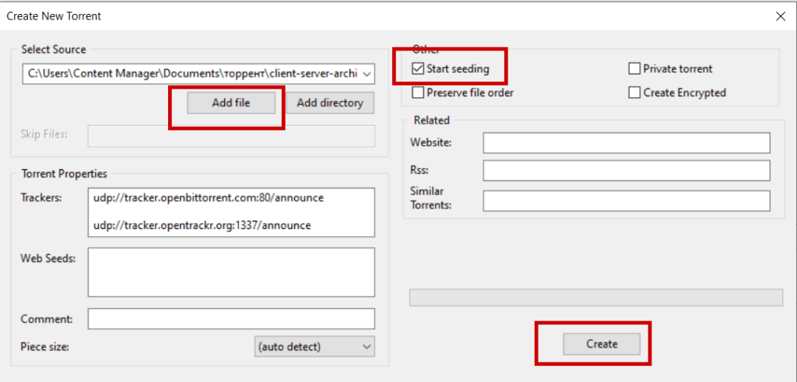Click the Skip Files field
This screenshot has height=382, width=797.
coord(231,135)
